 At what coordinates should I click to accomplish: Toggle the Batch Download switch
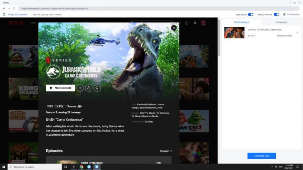277,14
